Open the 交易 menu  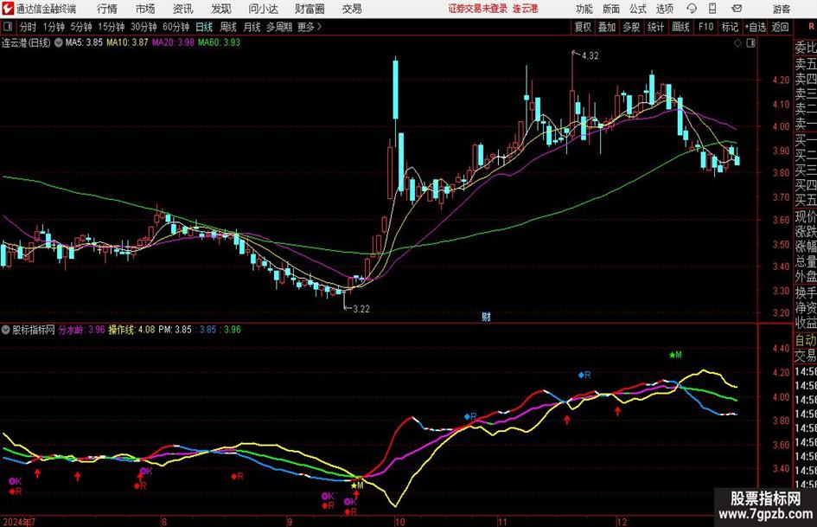tap(352, 9)
